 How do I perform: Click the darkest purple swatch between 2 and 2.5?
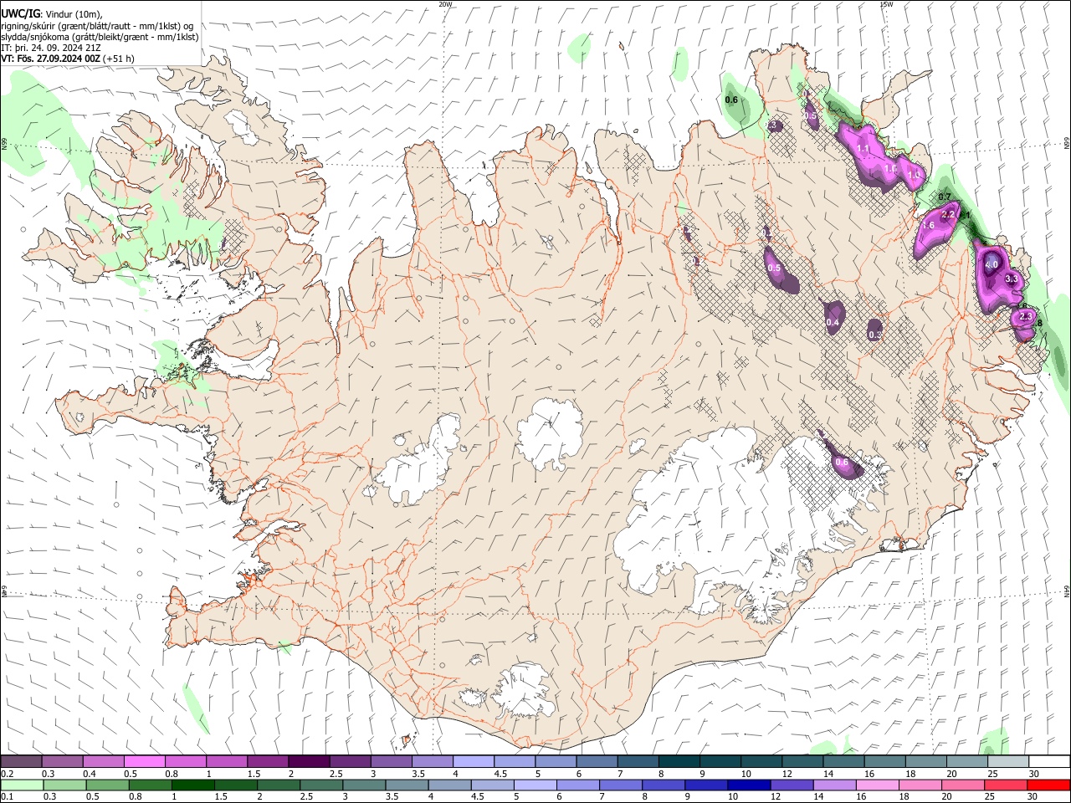coord(308,762)
